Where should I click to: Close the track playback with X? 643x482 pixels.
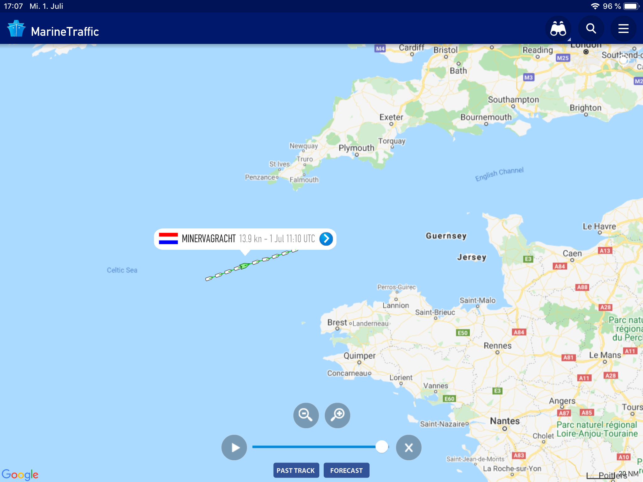pos(408,447)
